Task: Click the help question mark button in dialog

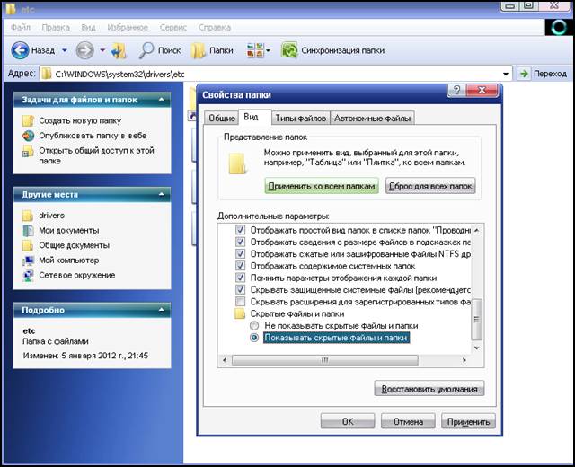Action: (x=456, y=90)
